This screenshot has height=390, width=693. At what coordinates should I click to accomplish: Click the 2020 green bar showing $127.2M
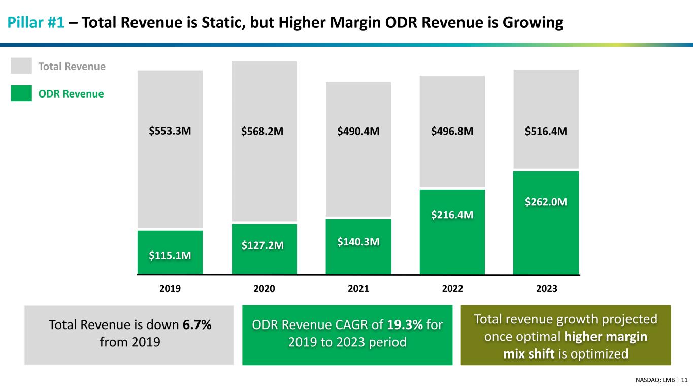pyautogui.click(x=264, y=249)
